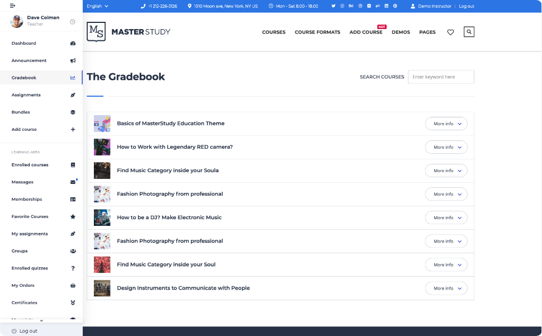Open the RED camera course thumbnail
This screenshot has width=542, height=336.
click(x=102, y=147)
